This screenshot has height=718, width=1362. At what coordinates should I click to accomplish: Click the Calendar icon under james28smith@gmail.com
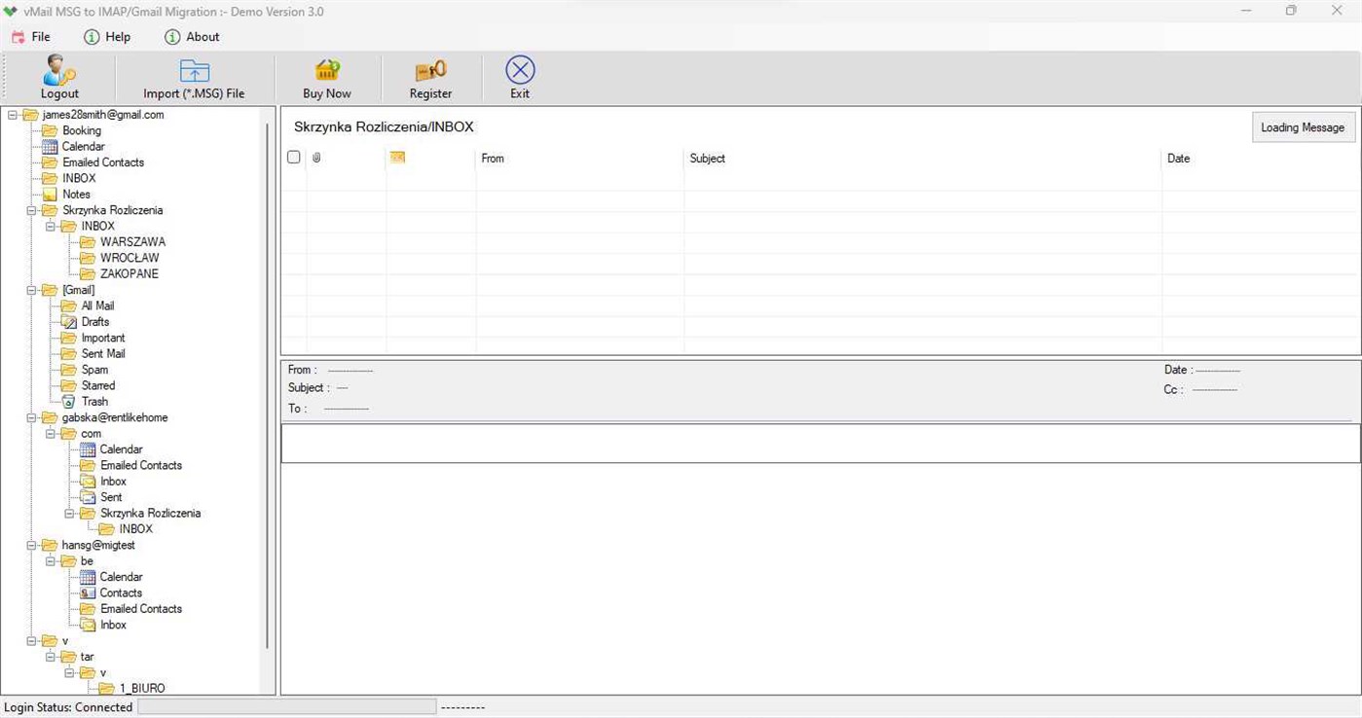50,147
